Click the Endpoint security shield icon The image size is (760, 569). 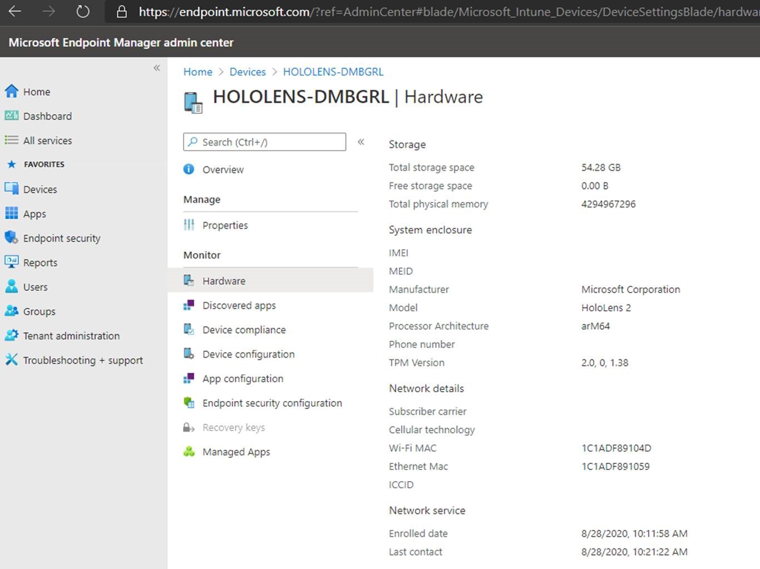(x=12, y=238)
